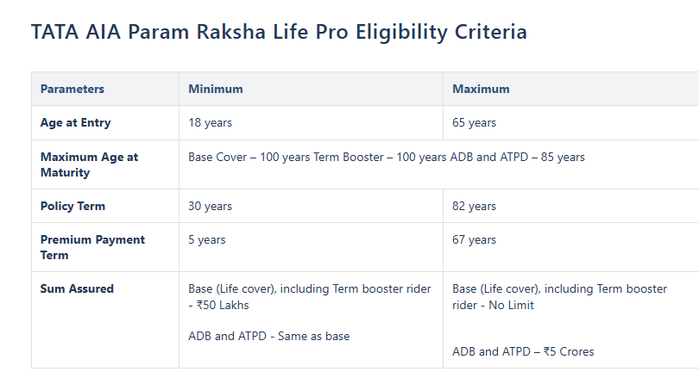699x378 pixels.
Task: Click the Maximum column header
Action: pos(481,89)
